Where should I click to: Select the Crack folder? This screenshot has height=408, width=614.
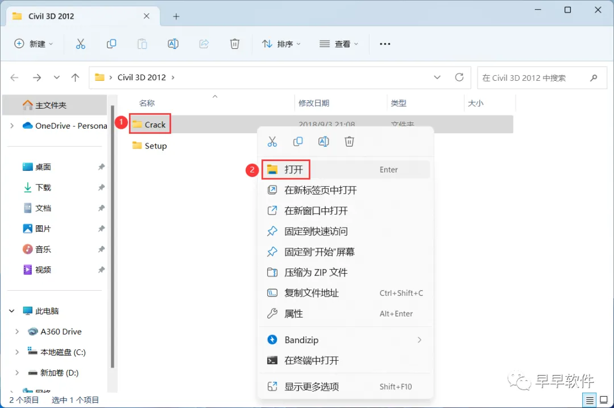pos(150,125)
